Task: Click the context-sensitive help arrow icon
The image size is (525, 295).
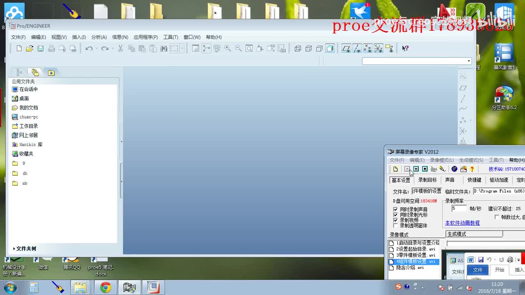Action: [405, 48]
